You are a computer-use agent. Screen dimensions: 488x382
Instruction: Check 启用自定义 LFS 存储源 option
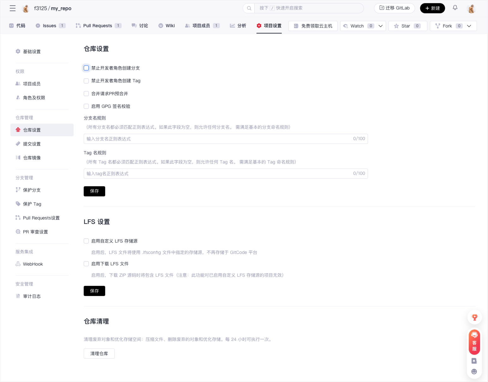[x=86, y=241]
